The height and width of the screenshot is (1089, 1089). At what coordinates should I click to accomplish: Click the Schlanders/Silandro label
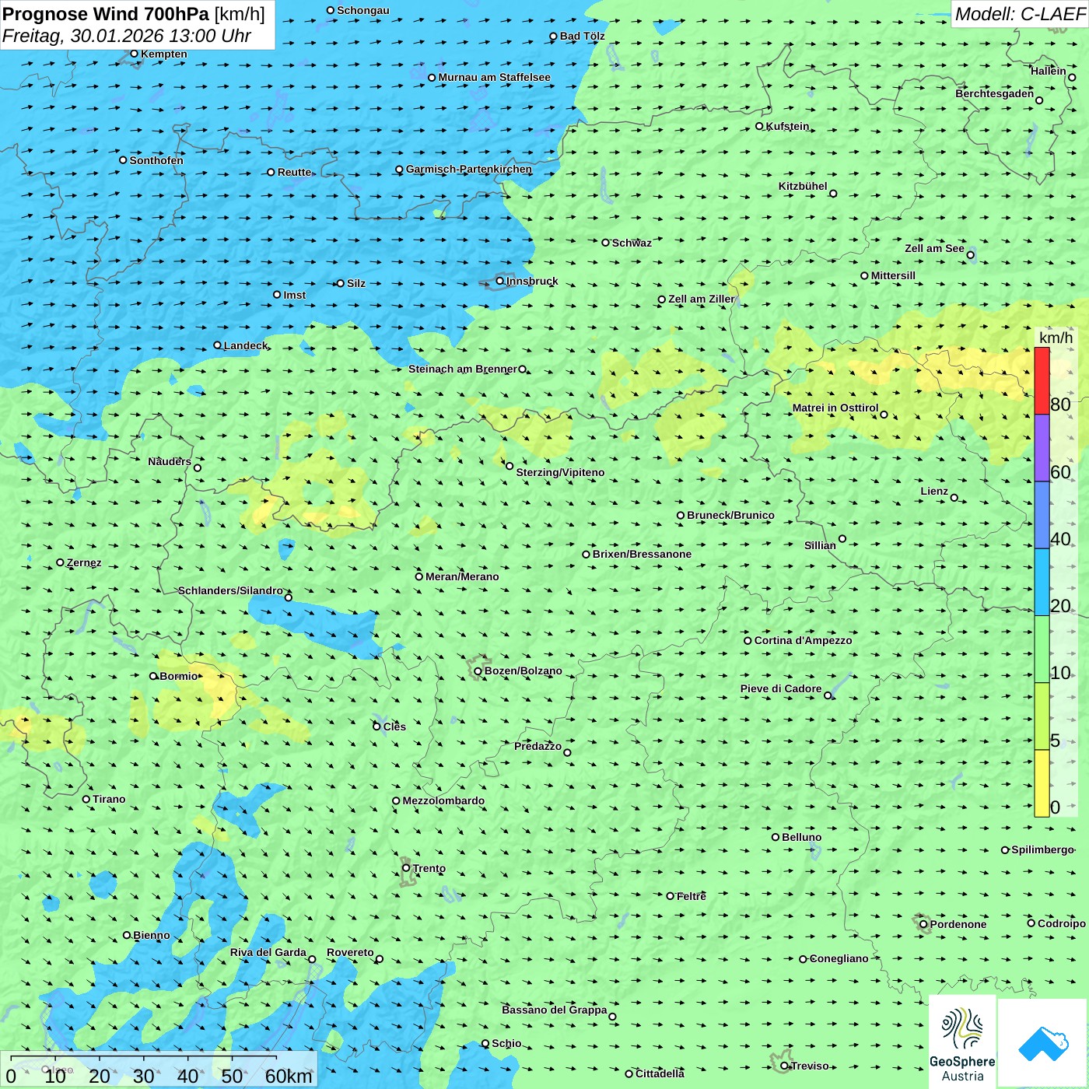pos(231,590)
